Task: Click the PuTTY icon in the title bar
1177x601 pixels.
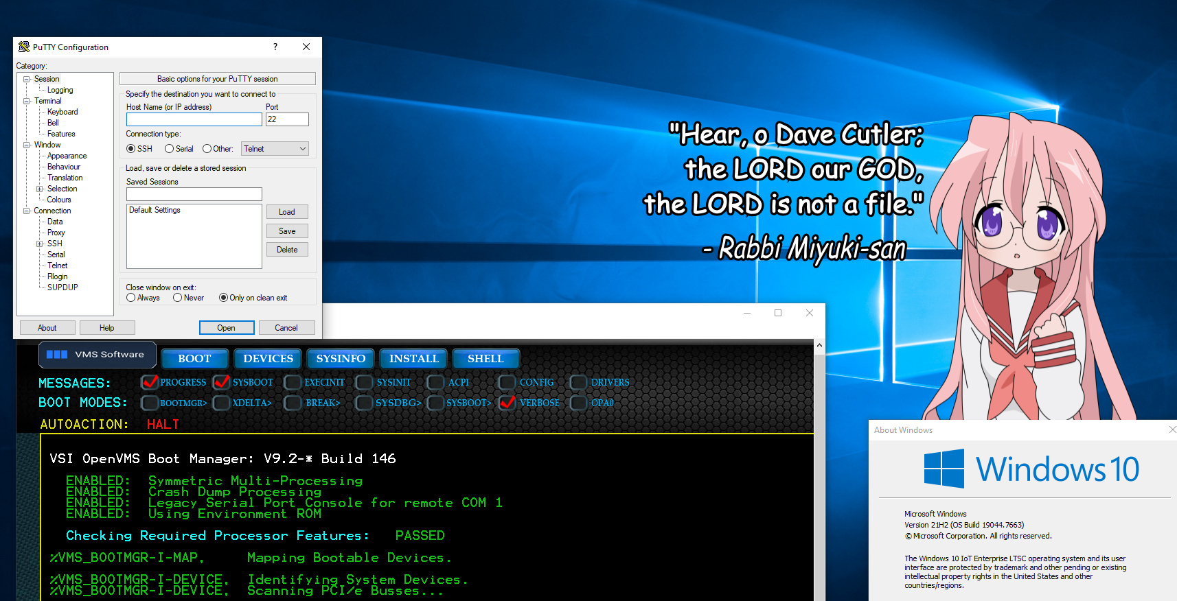Action: [x=24, y=47]
